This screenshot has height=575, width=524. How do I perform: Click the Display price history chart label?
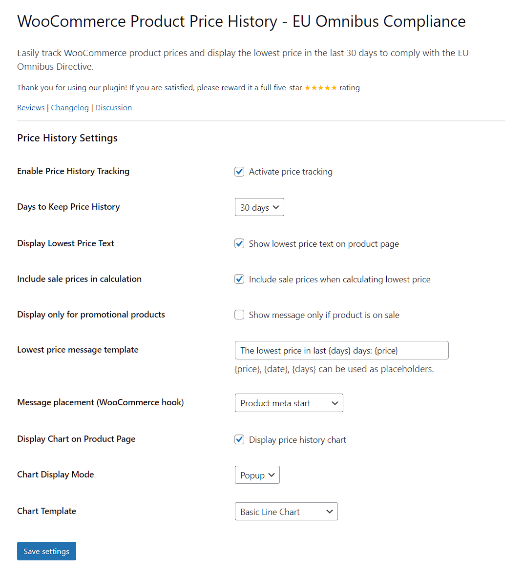(x=297, y=440)
